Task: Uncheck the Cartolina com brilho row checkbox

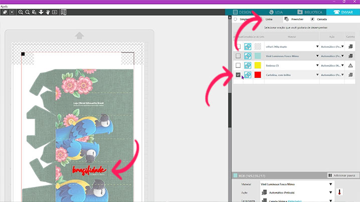Action: pyautogui.click(x=238, y=75)
